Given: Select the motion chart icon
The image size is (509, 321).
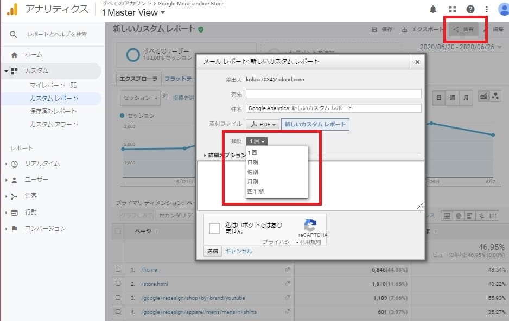Looking at the screenshot, I should coord(495,97).
